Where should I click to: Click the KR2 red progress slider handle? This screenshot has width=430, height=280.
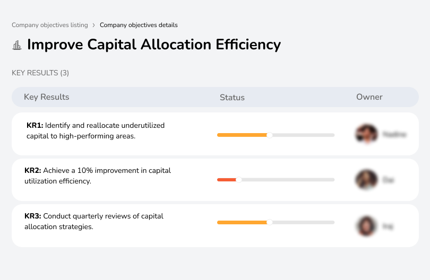click(239, 180)
